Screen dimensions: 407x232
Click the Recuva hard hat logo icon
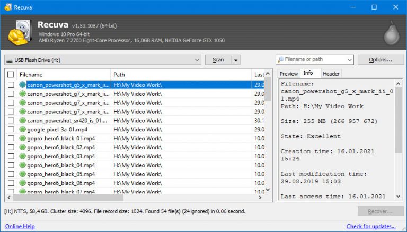click(20, 33)
